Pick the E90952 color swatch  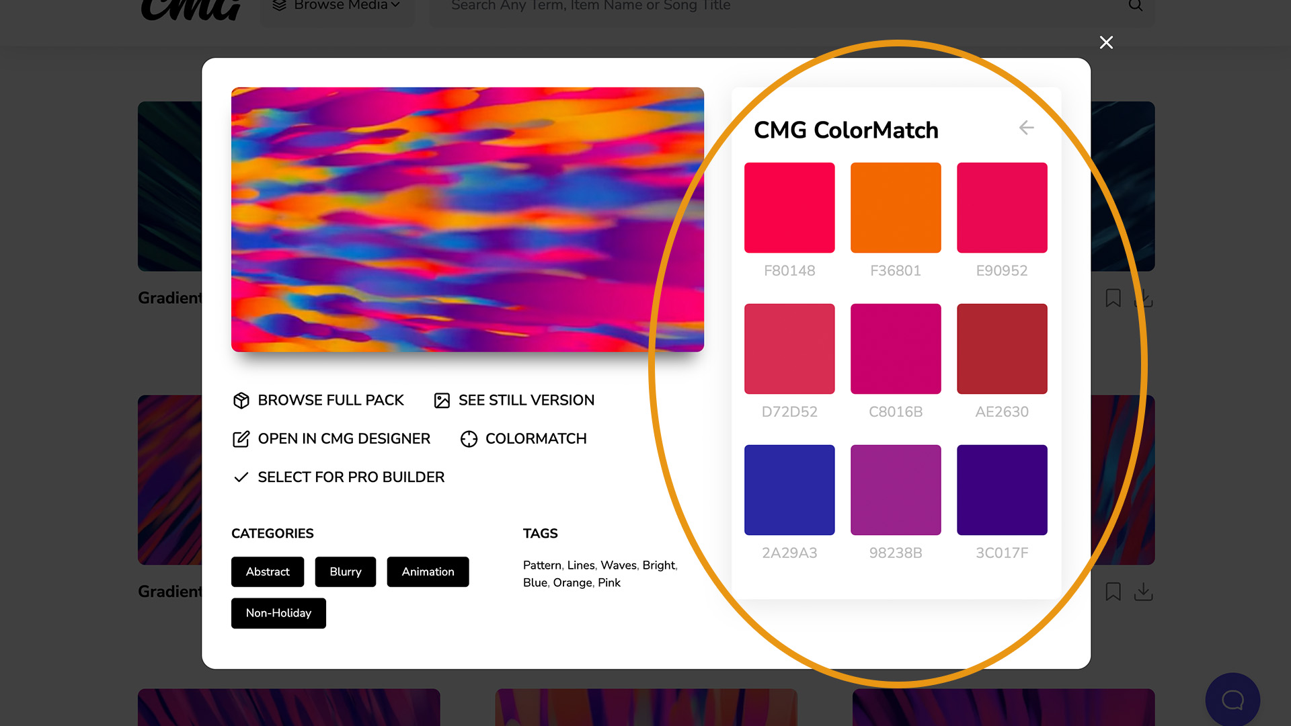pos(1002,208)
